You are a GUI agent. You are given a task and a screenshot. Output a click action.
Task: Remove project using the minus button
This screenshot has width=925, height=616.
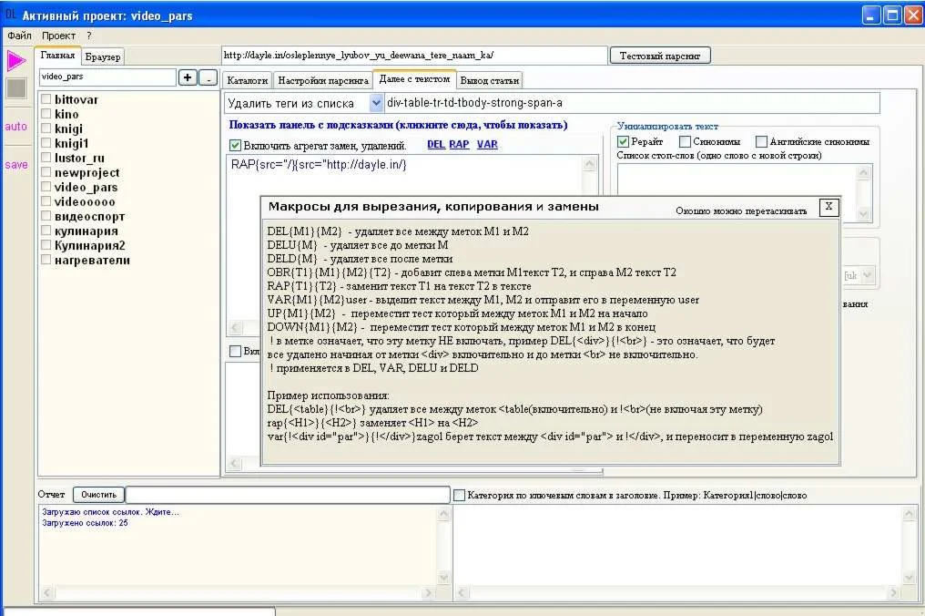(208, 78)
